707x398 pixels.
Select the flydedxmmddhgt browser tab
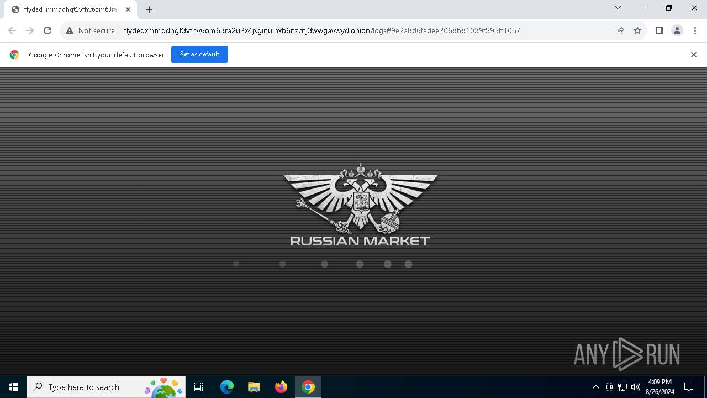click(x=71, y=9)
